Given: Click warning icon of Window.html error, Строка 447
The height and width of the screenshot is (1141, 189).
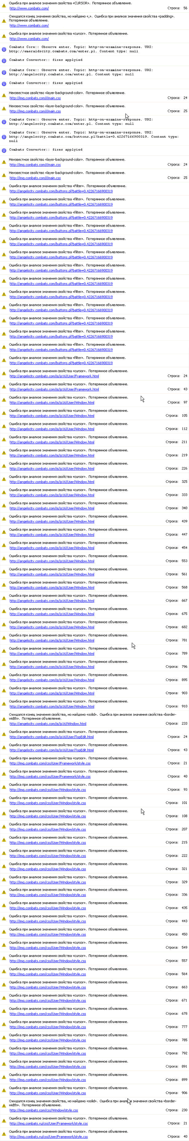Looking at the screenshot, I should [x=4, y=532].
